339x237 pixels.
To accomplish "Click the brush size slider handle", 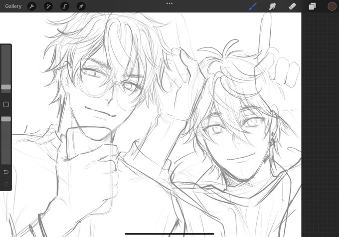I will [6, 87].
